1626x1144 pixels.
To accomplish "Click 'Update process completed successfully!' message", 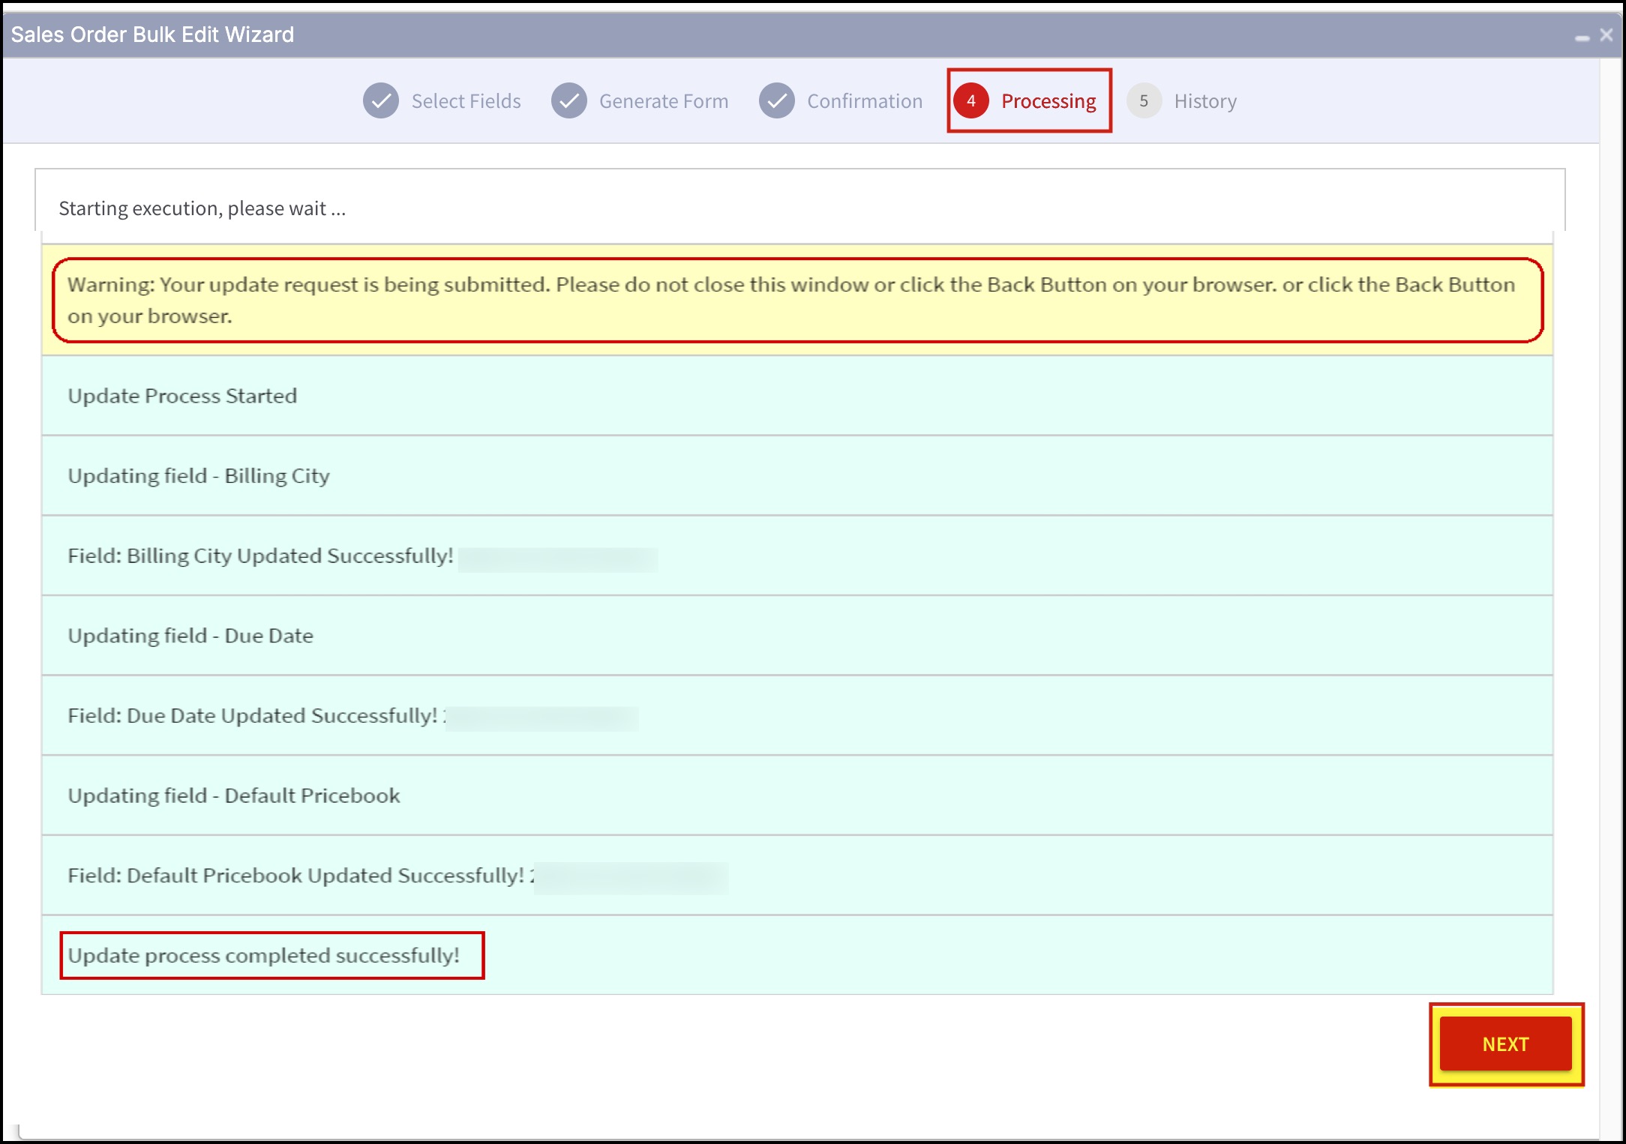I will [x=264, y=956].
